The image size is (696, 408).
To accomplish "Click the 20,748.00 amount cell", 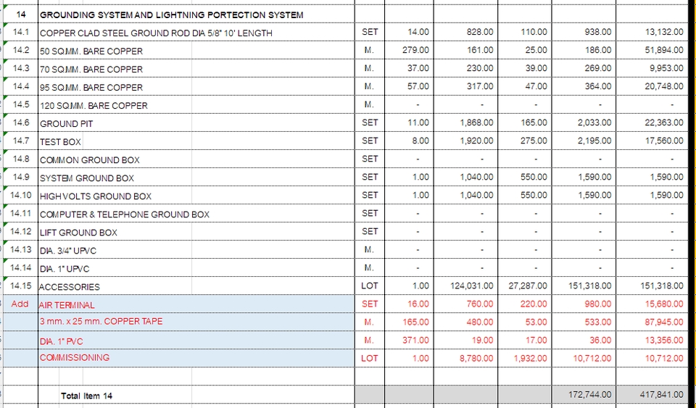I will (x=652, y=86).
